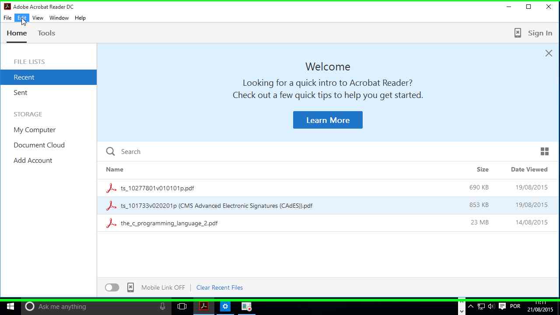
Task: Switch to thumbnail grid view
Action: pos(545,151)
